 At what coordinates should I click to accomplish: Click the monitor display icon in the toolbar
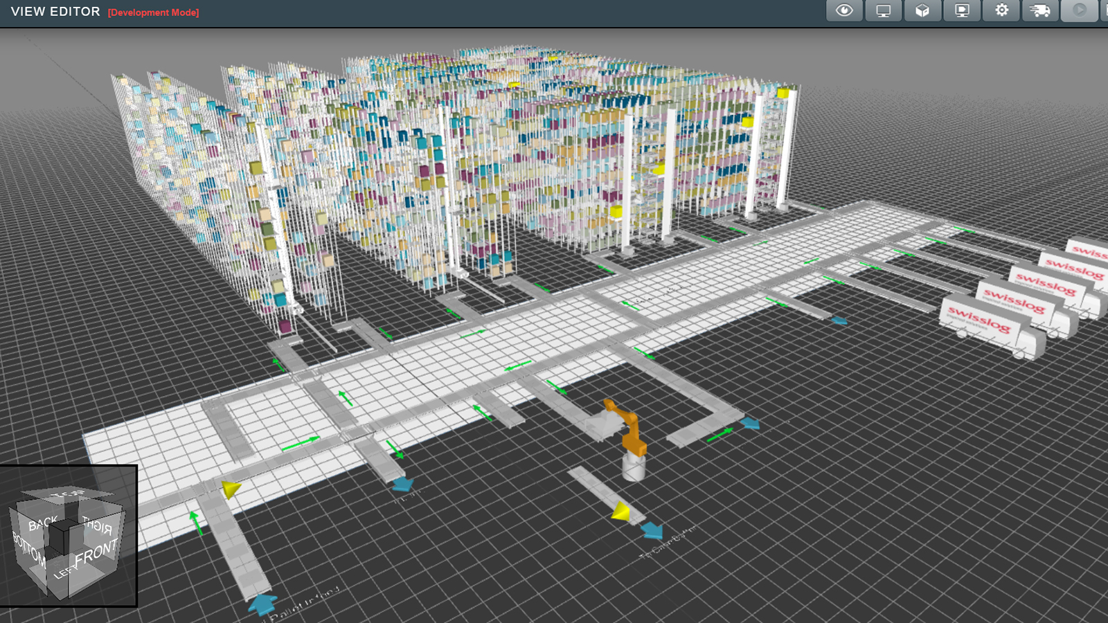(x=883, y=10)
